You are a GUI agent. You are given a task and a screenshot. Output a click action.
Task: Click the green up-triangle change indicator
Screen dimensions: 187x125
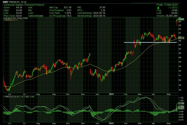tap(158, 8)
